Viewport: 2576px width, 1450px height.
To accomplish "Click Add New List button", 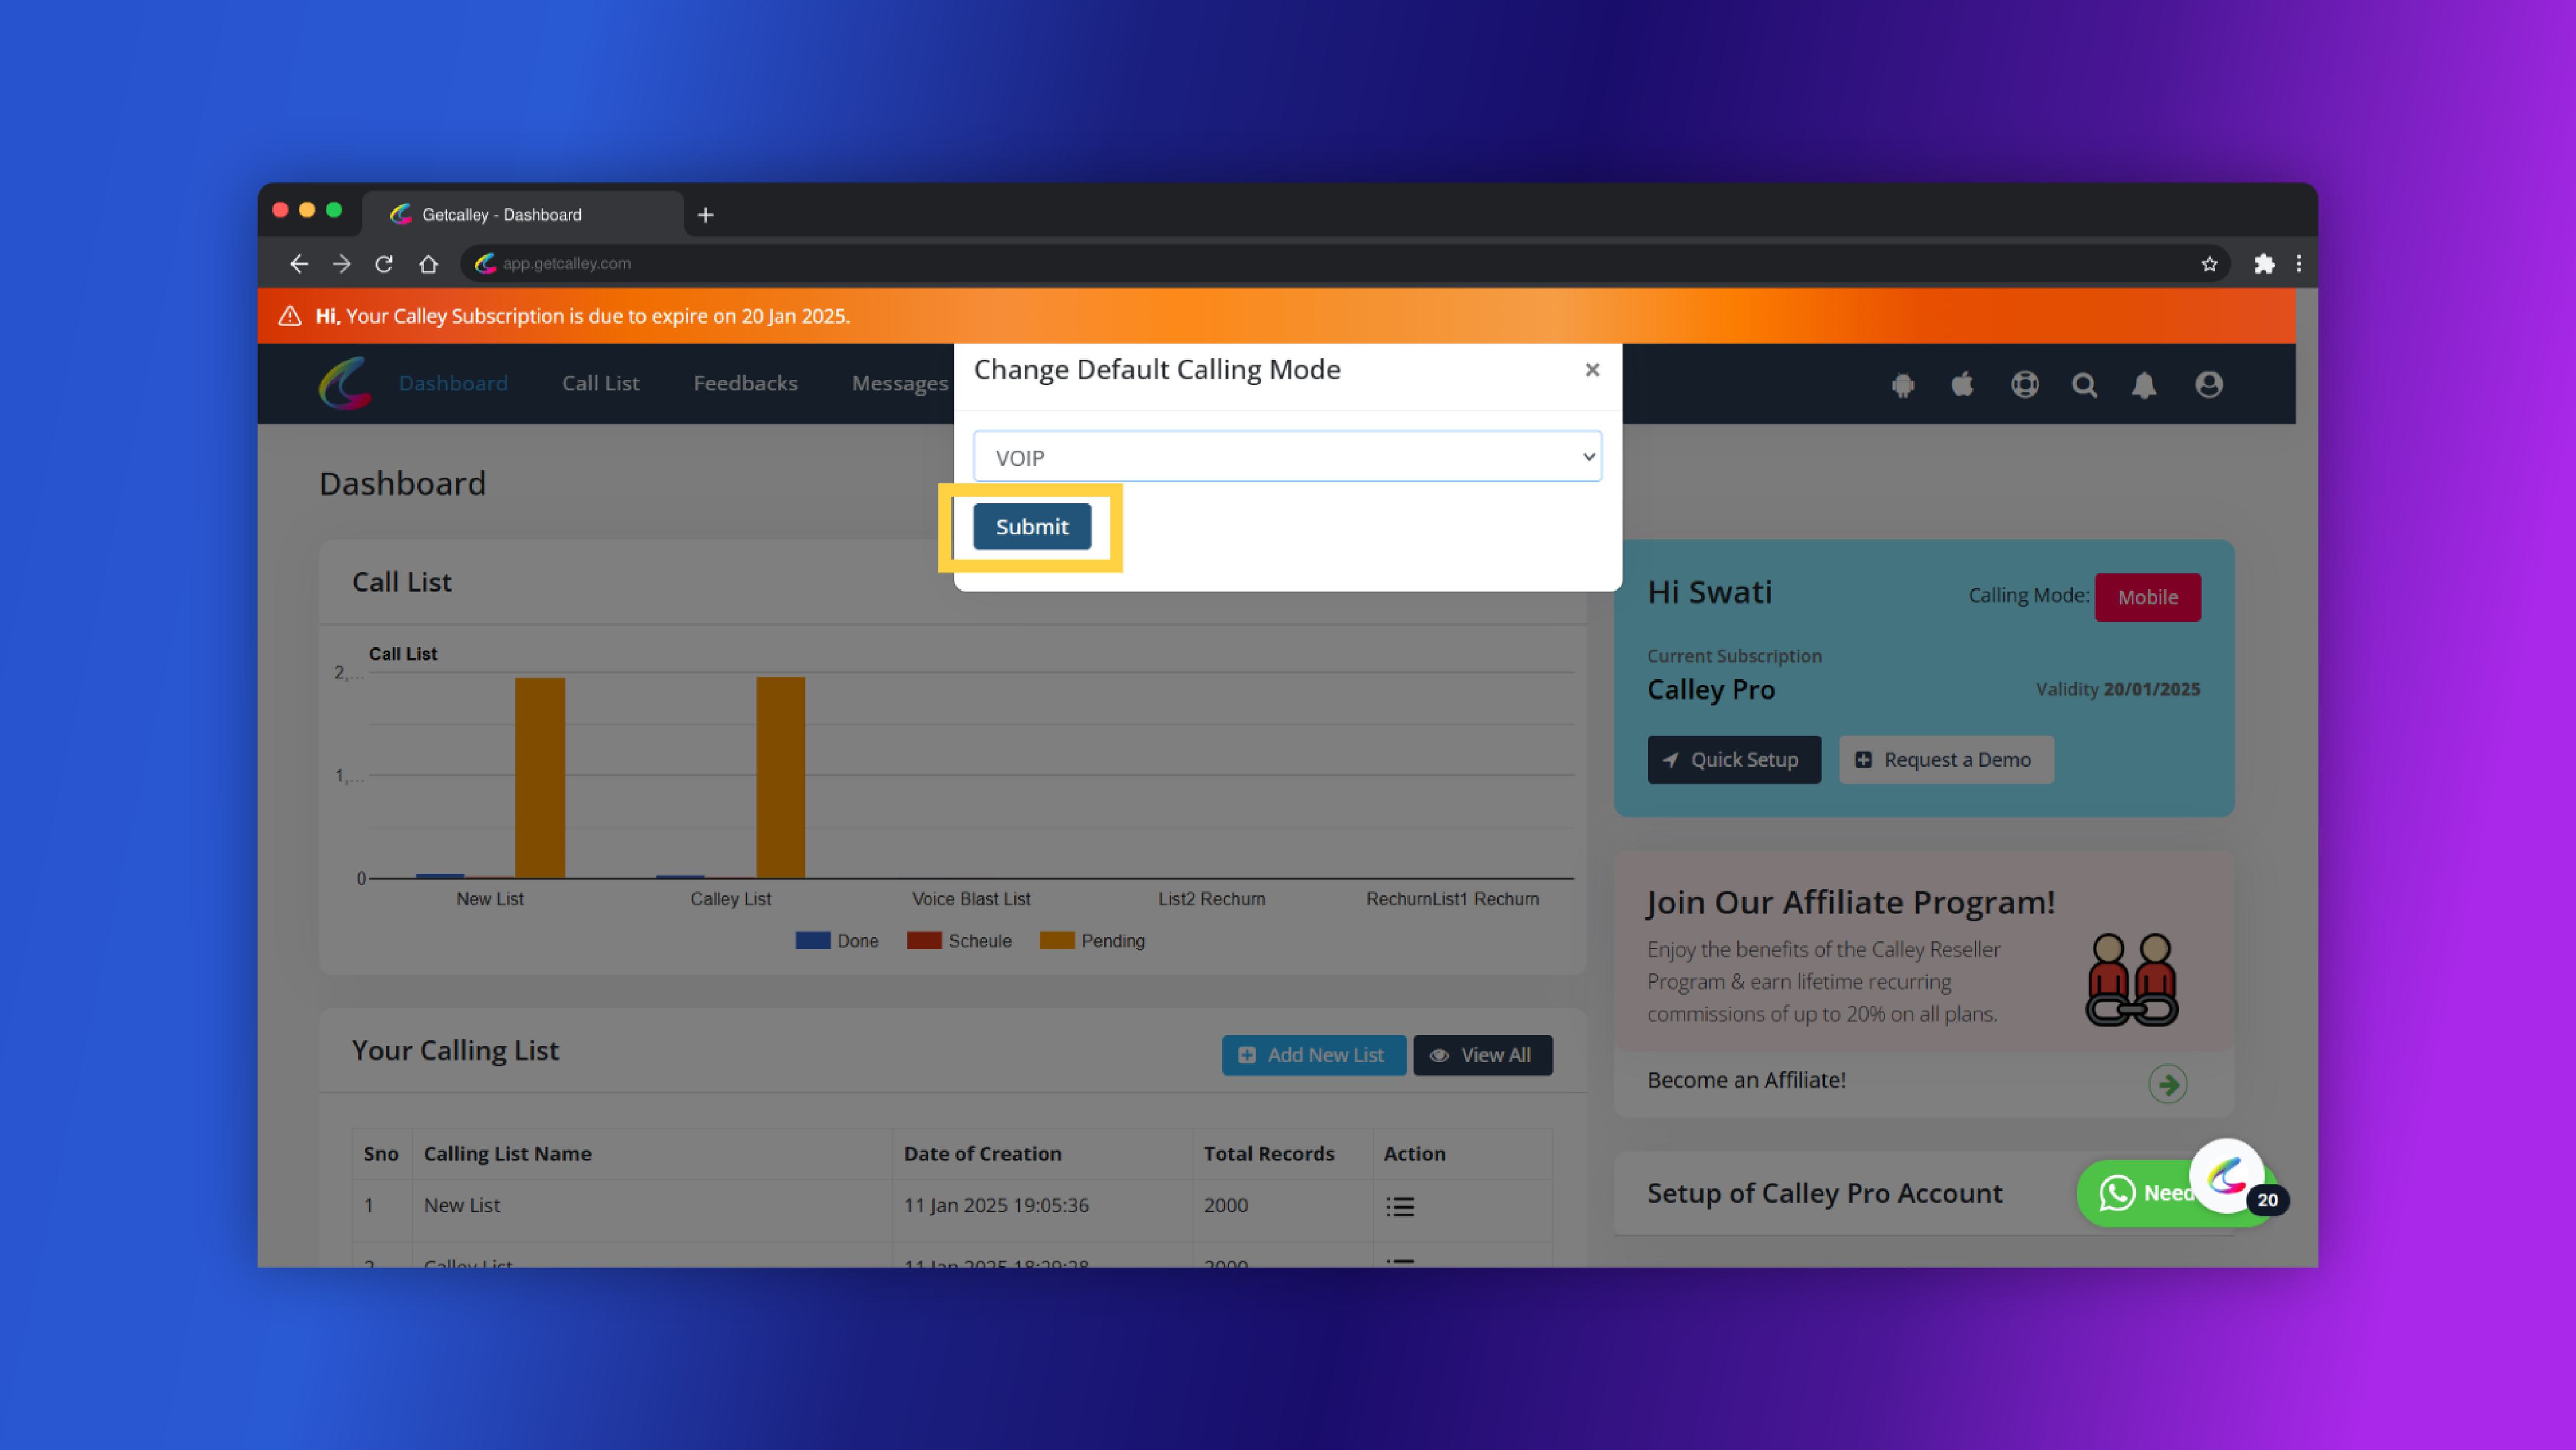I will point(1313,1055).
